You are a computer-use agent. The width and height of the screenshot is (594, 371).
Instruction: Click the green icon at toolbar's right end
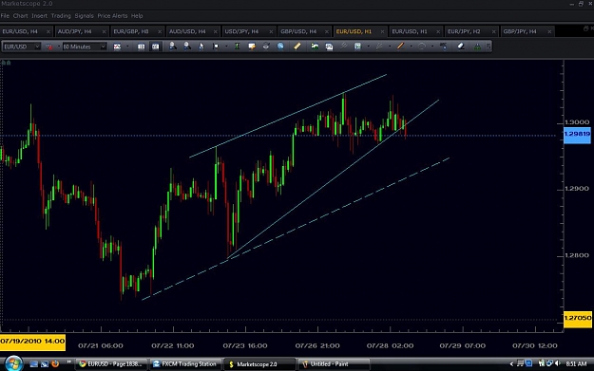(x=477, y=46)
